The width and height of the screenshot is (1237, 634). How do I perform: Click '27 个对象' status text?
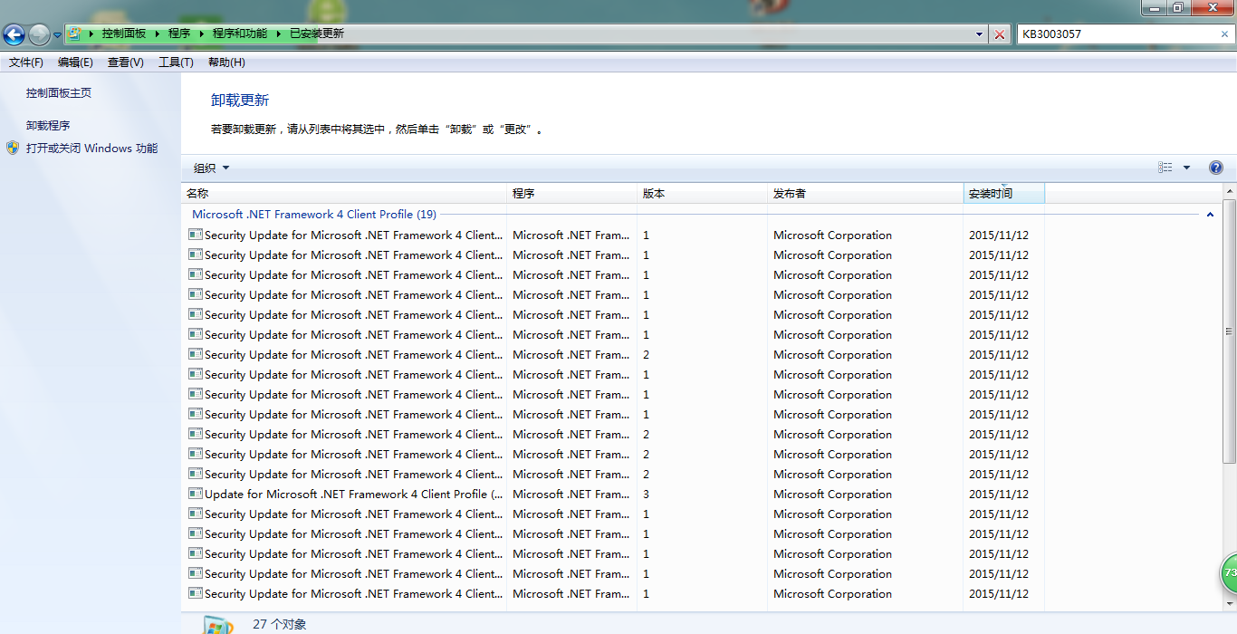[x=280, y=624]
